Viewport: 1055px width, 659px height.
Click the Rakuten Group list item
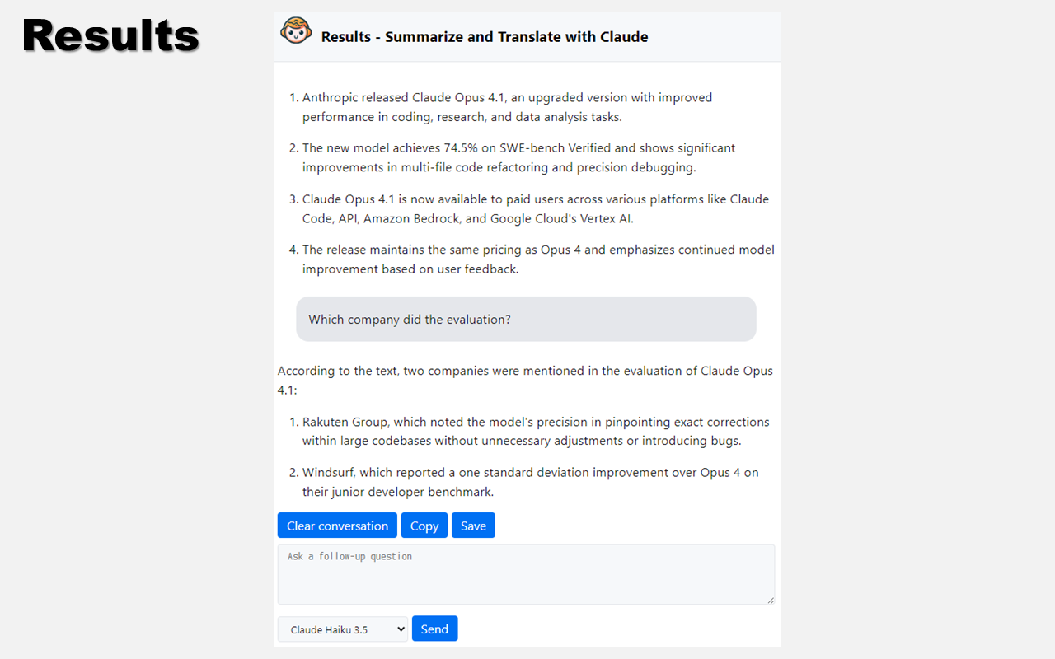535,431
